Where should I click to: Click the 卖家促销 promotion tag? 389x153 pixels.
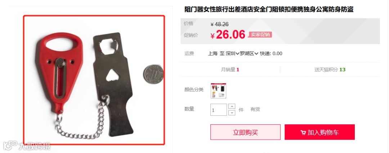click(x=260, y=34)
